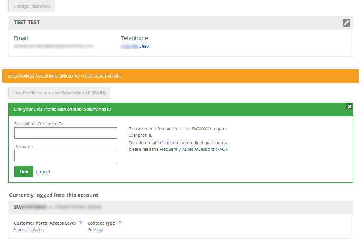Click the Primary contact type value
Image resolution: width=362 pixels, height=242 pixels.
tap(95, 229)
